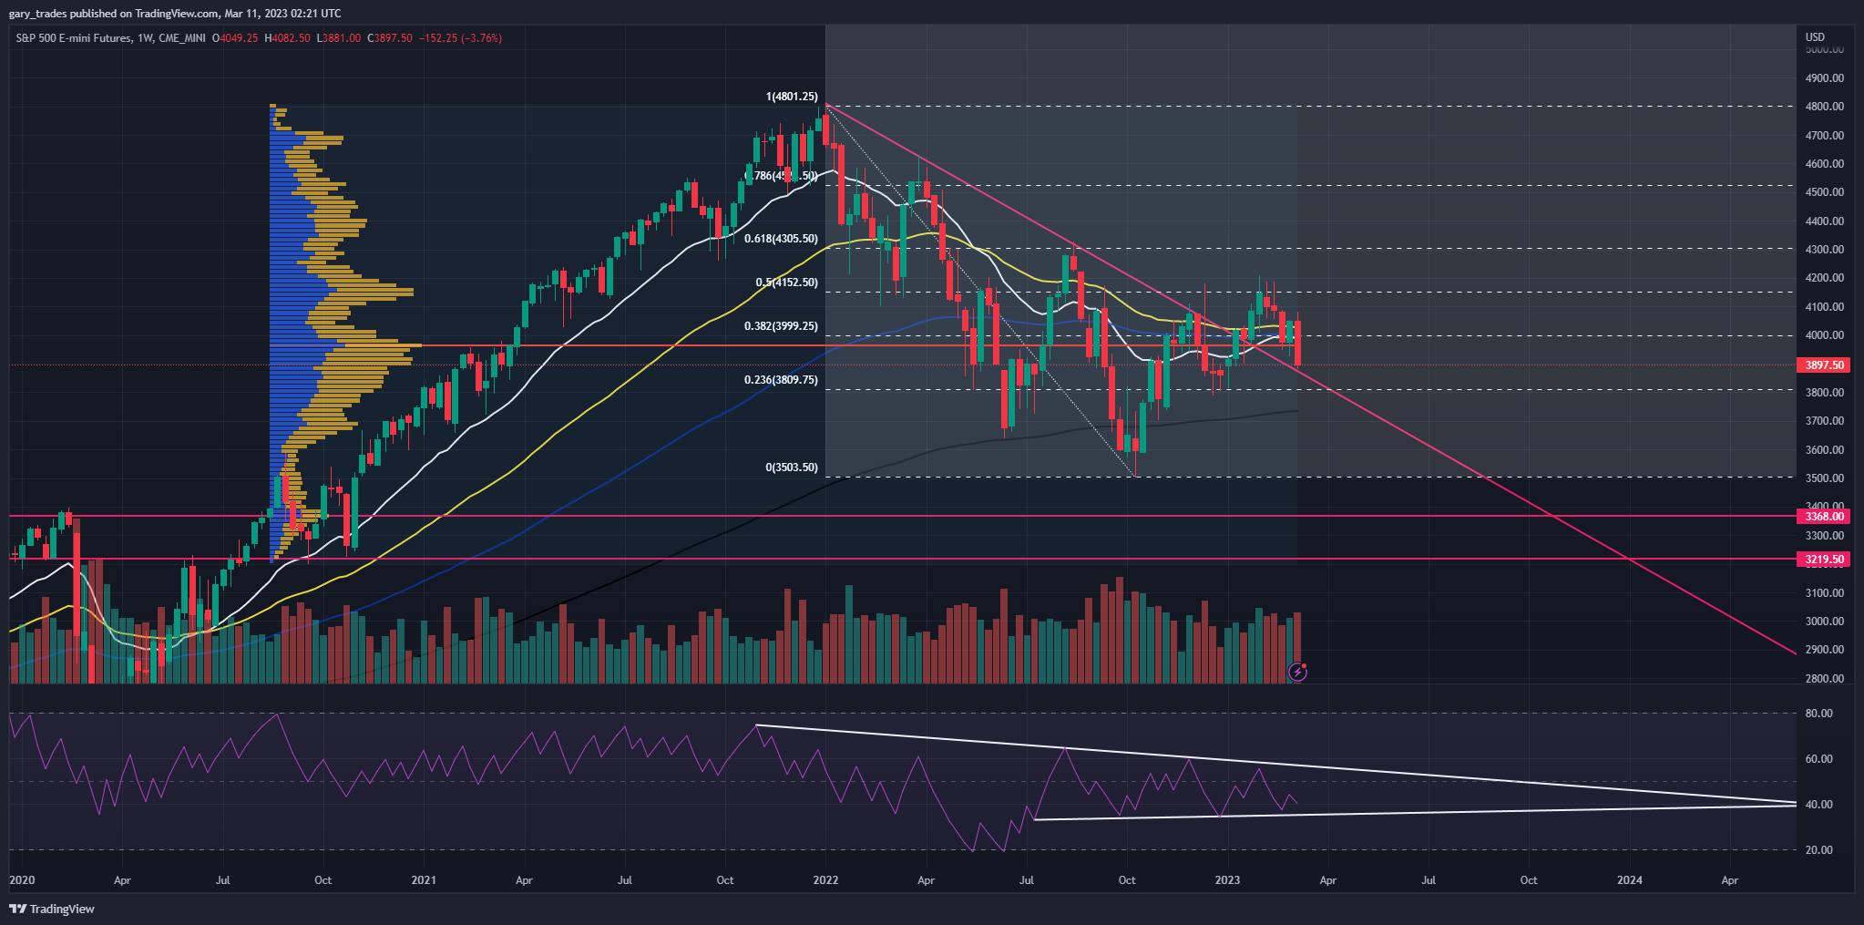This screenshot has height=925, width=1864.
Task: Click the open value O4049.25
Action: click(x=235, y=38)
